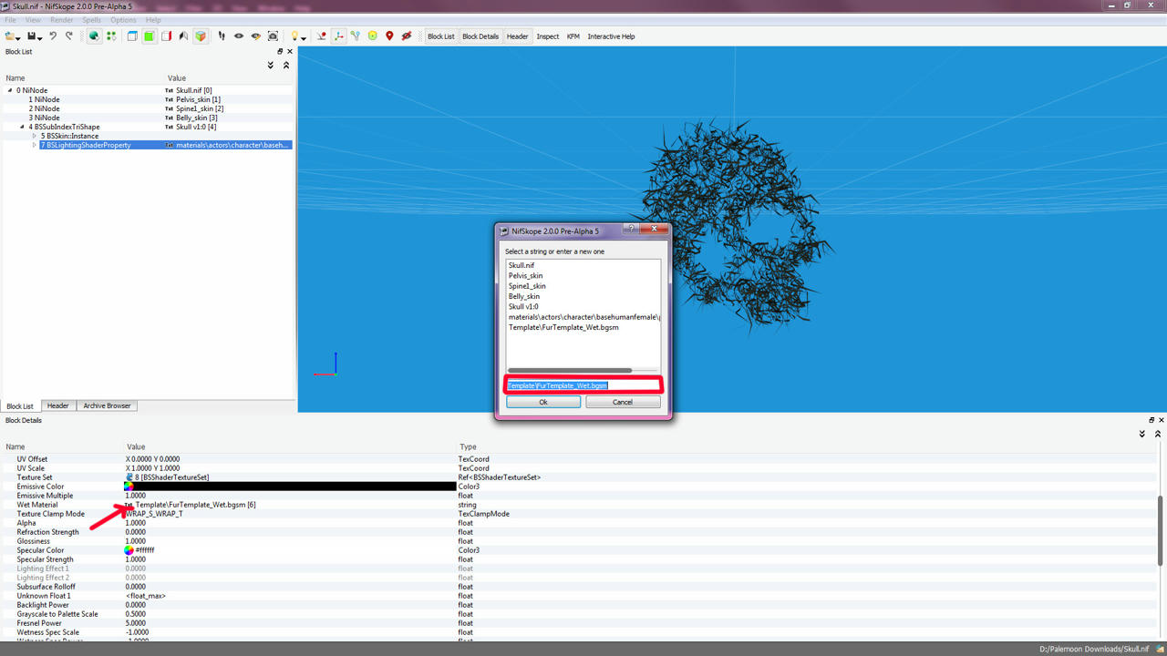Expand all rows in Block List panel
Screen dimensions: 1167x656
pyautogui.click(x=271, y=66)
